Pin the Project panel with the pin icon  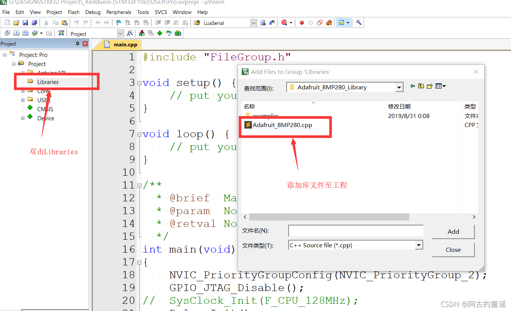click(x=78, y=43)
